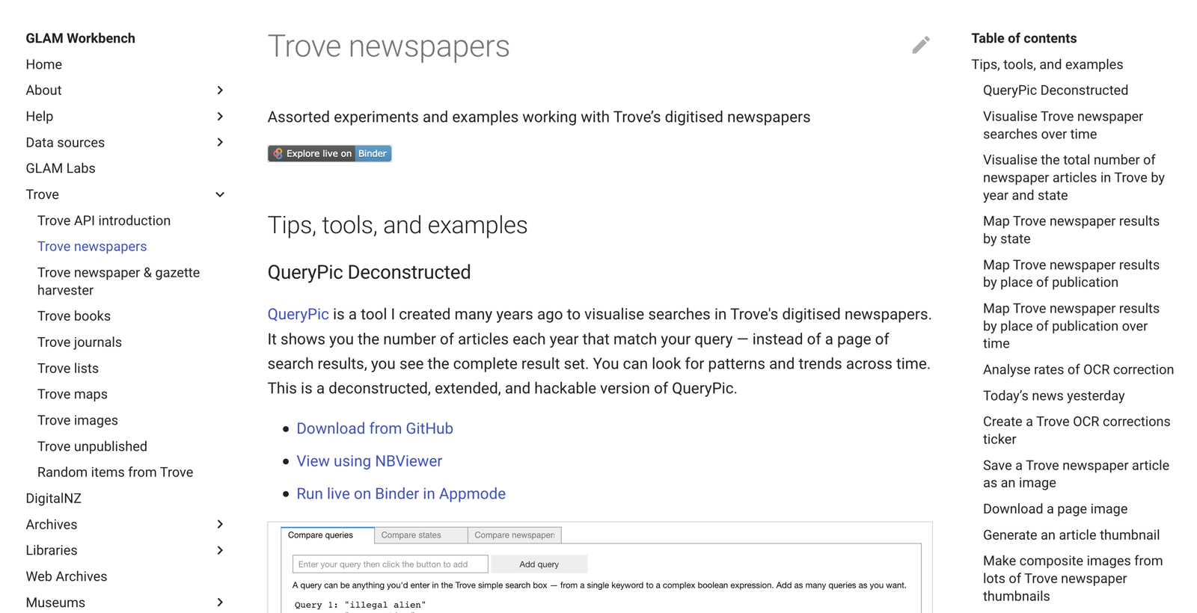Open the Trove unpublished page
Image resolution: width=1197 pixels, height=613 pixels.
(x=92, y=446)
